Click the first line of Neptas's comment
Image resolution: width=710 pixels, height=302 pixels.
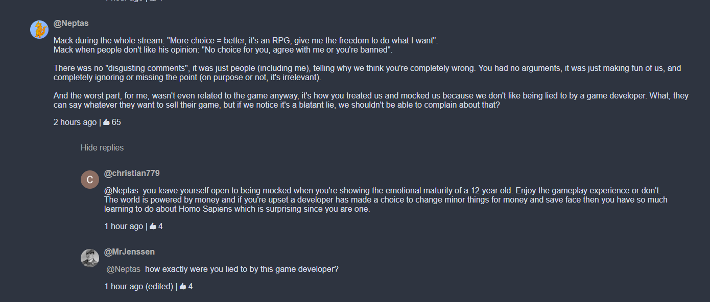(x=246, y=41)
